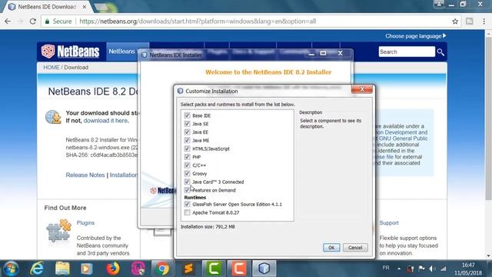
Task: Open Choose page language dropdown
Action: point(415,36)
